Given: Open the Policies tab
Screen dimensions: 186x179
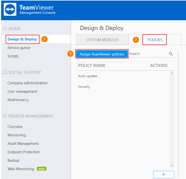Looking at the screenshot, I should pyautogui.click(x=155, y=40).
